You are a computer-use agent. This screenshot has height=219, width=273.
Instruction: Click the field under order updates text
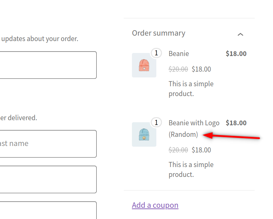pos(48,65)
